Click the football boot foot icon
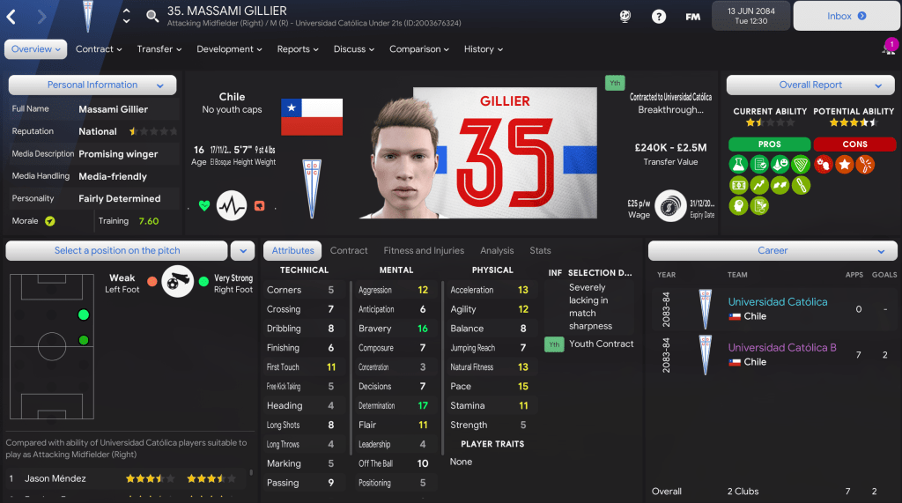902x503 pixels. click(178, 281)
